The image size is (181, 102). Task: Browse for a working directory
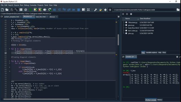coord(178,10)
